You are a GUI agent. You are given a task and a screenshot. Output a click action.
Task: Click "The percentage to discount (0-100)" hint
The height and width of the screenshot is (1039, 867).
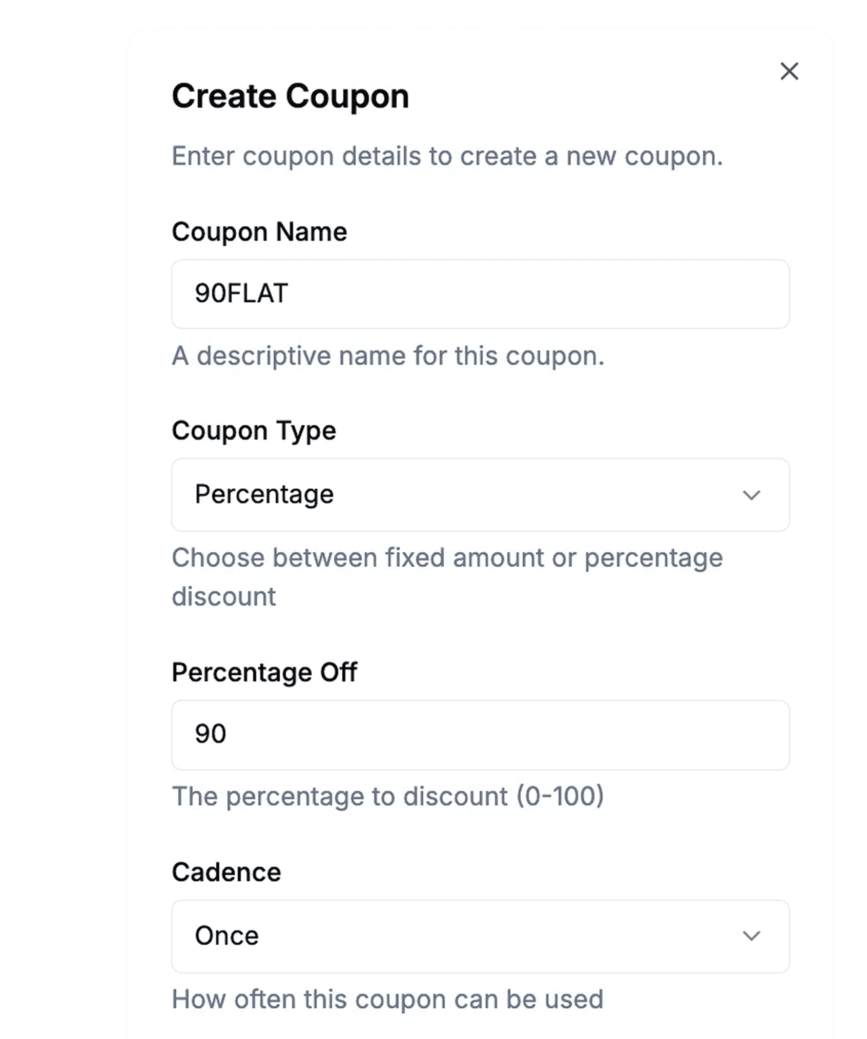[388, 796]
